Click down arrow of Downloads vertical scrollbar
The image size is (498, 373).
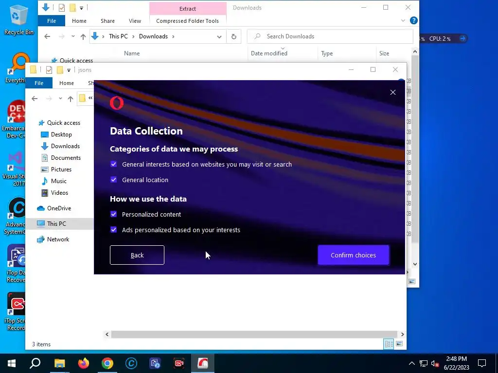(x=415, y=264)
